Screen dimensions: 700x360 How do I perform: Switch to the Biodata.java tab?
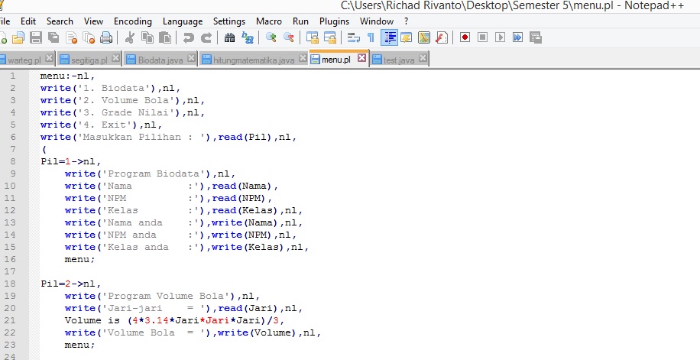tap(160, 60)
